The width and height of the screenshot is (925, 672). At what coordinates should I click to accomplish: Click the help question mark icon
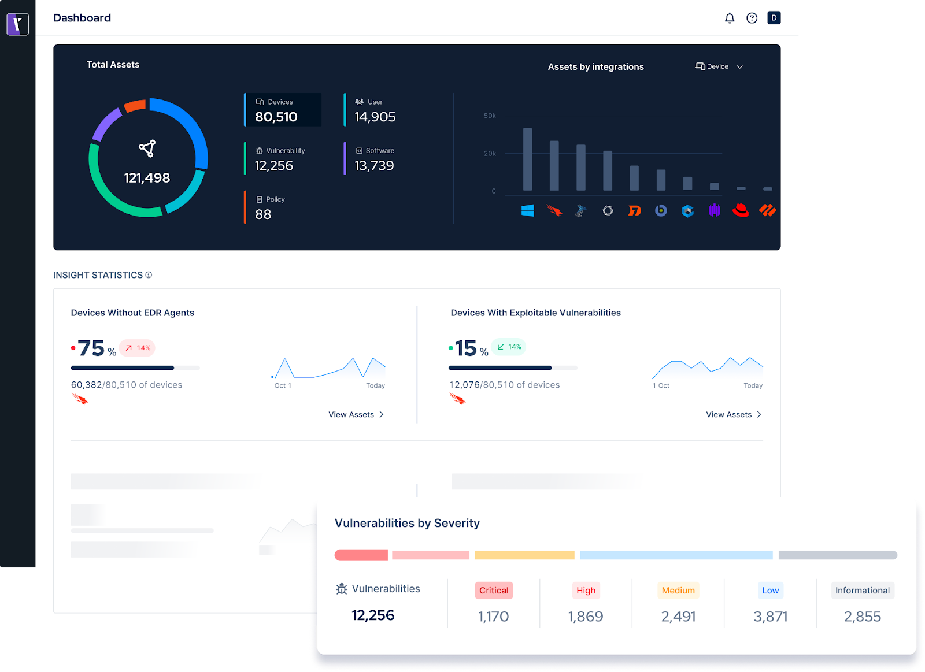pyautogui.click(x=752, y=18)
